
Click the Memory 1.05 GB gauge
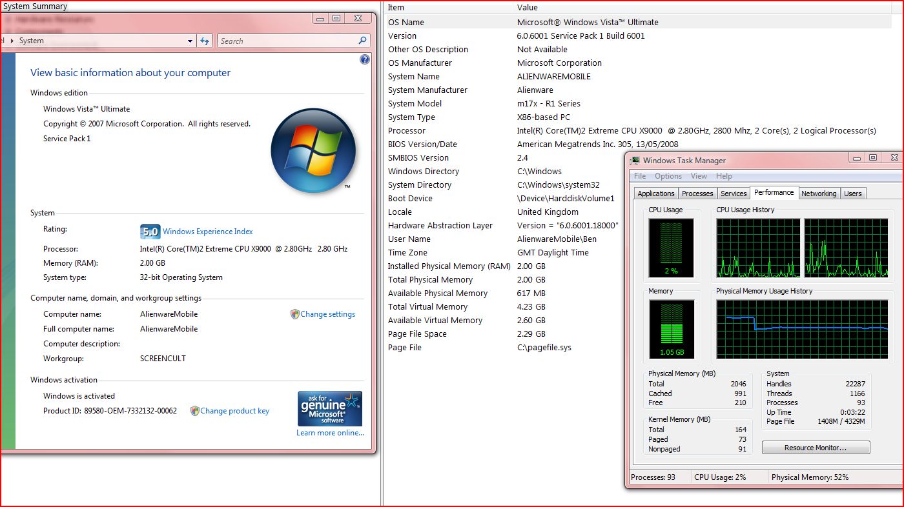(671, 330)
